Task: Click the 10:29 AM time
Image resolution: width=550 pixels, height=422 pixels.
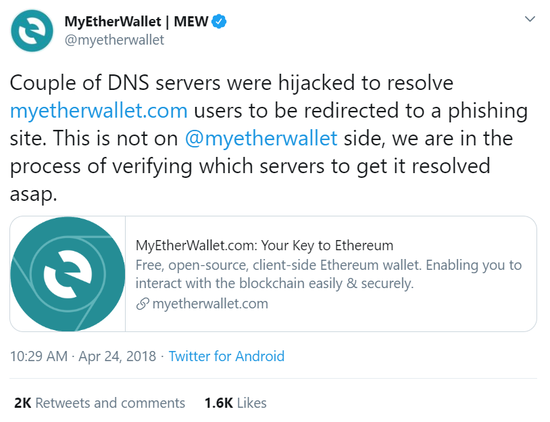Action: pyautogui.click(x=39, y=356)
